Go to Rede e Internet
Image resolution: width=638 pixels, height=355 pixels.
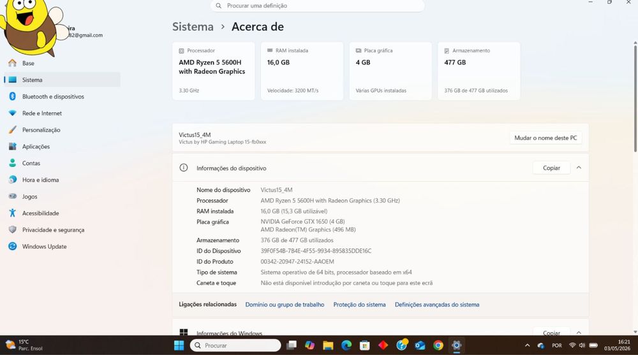click(x=63, y=113)
